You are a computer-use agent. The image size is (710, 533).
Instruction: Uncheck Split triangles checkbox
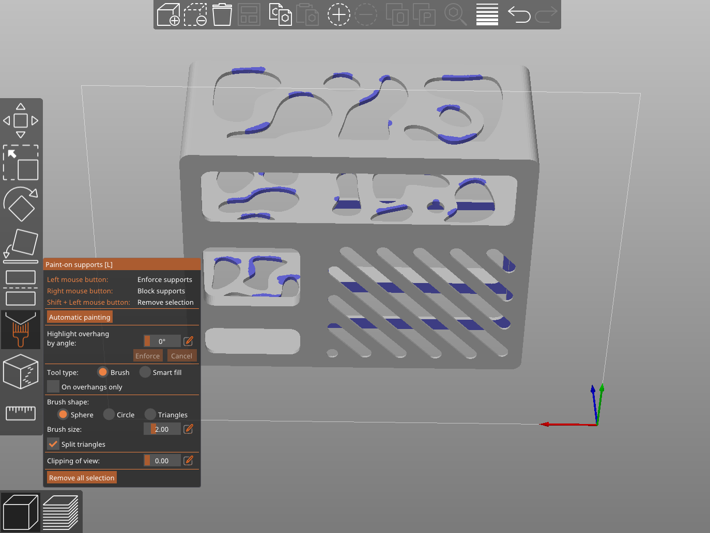click(53, 444)
